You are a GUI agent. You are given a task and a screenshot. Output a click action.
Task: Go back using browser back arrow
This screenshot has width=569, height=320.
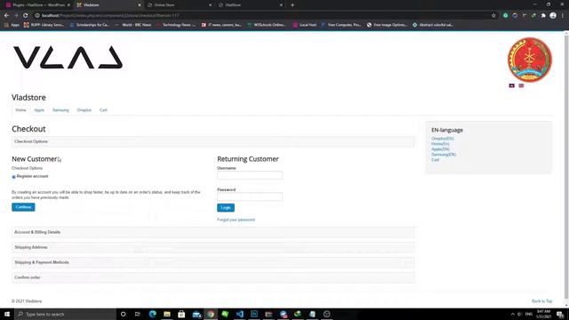tap(6, 16)
